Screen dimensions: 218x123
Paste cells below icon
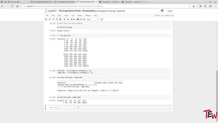click(61, 19)
